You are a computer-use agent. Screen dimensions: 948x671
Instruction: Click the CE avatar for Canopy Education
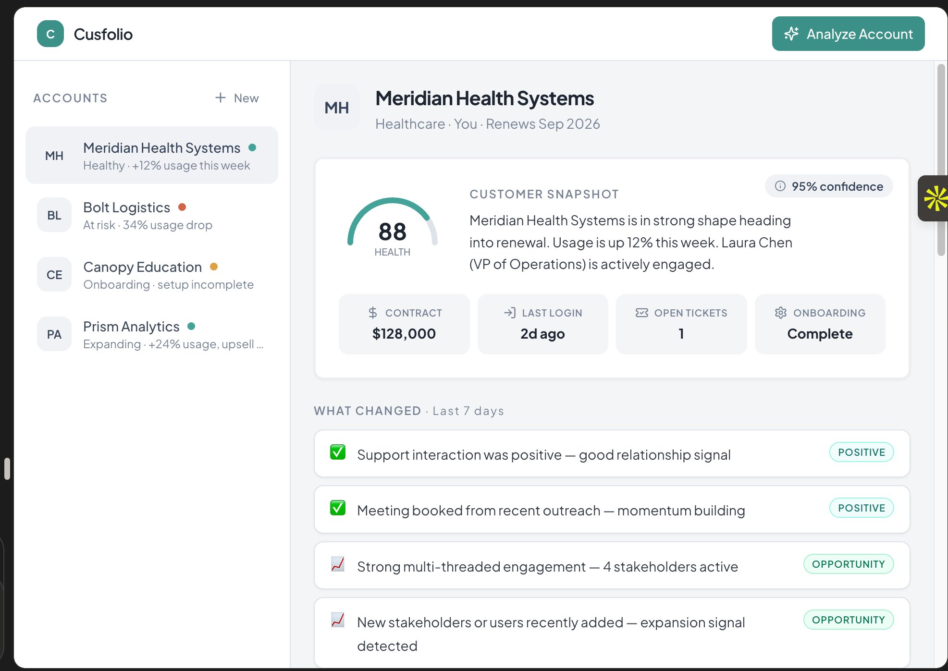click(x=54, y=275)
